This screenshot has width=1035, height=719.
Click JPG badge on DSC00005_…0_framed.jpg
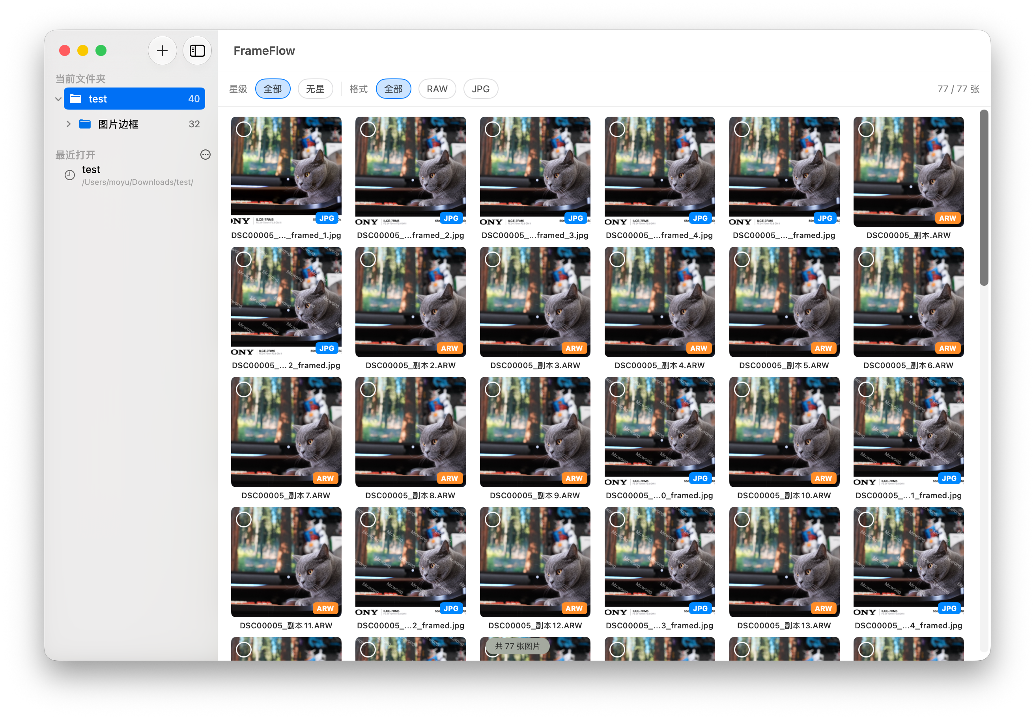[x=700, y=478]
